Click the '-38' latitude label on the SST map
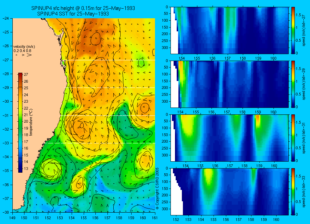This screenshot has width=310, height=224. tap(6, 212)
